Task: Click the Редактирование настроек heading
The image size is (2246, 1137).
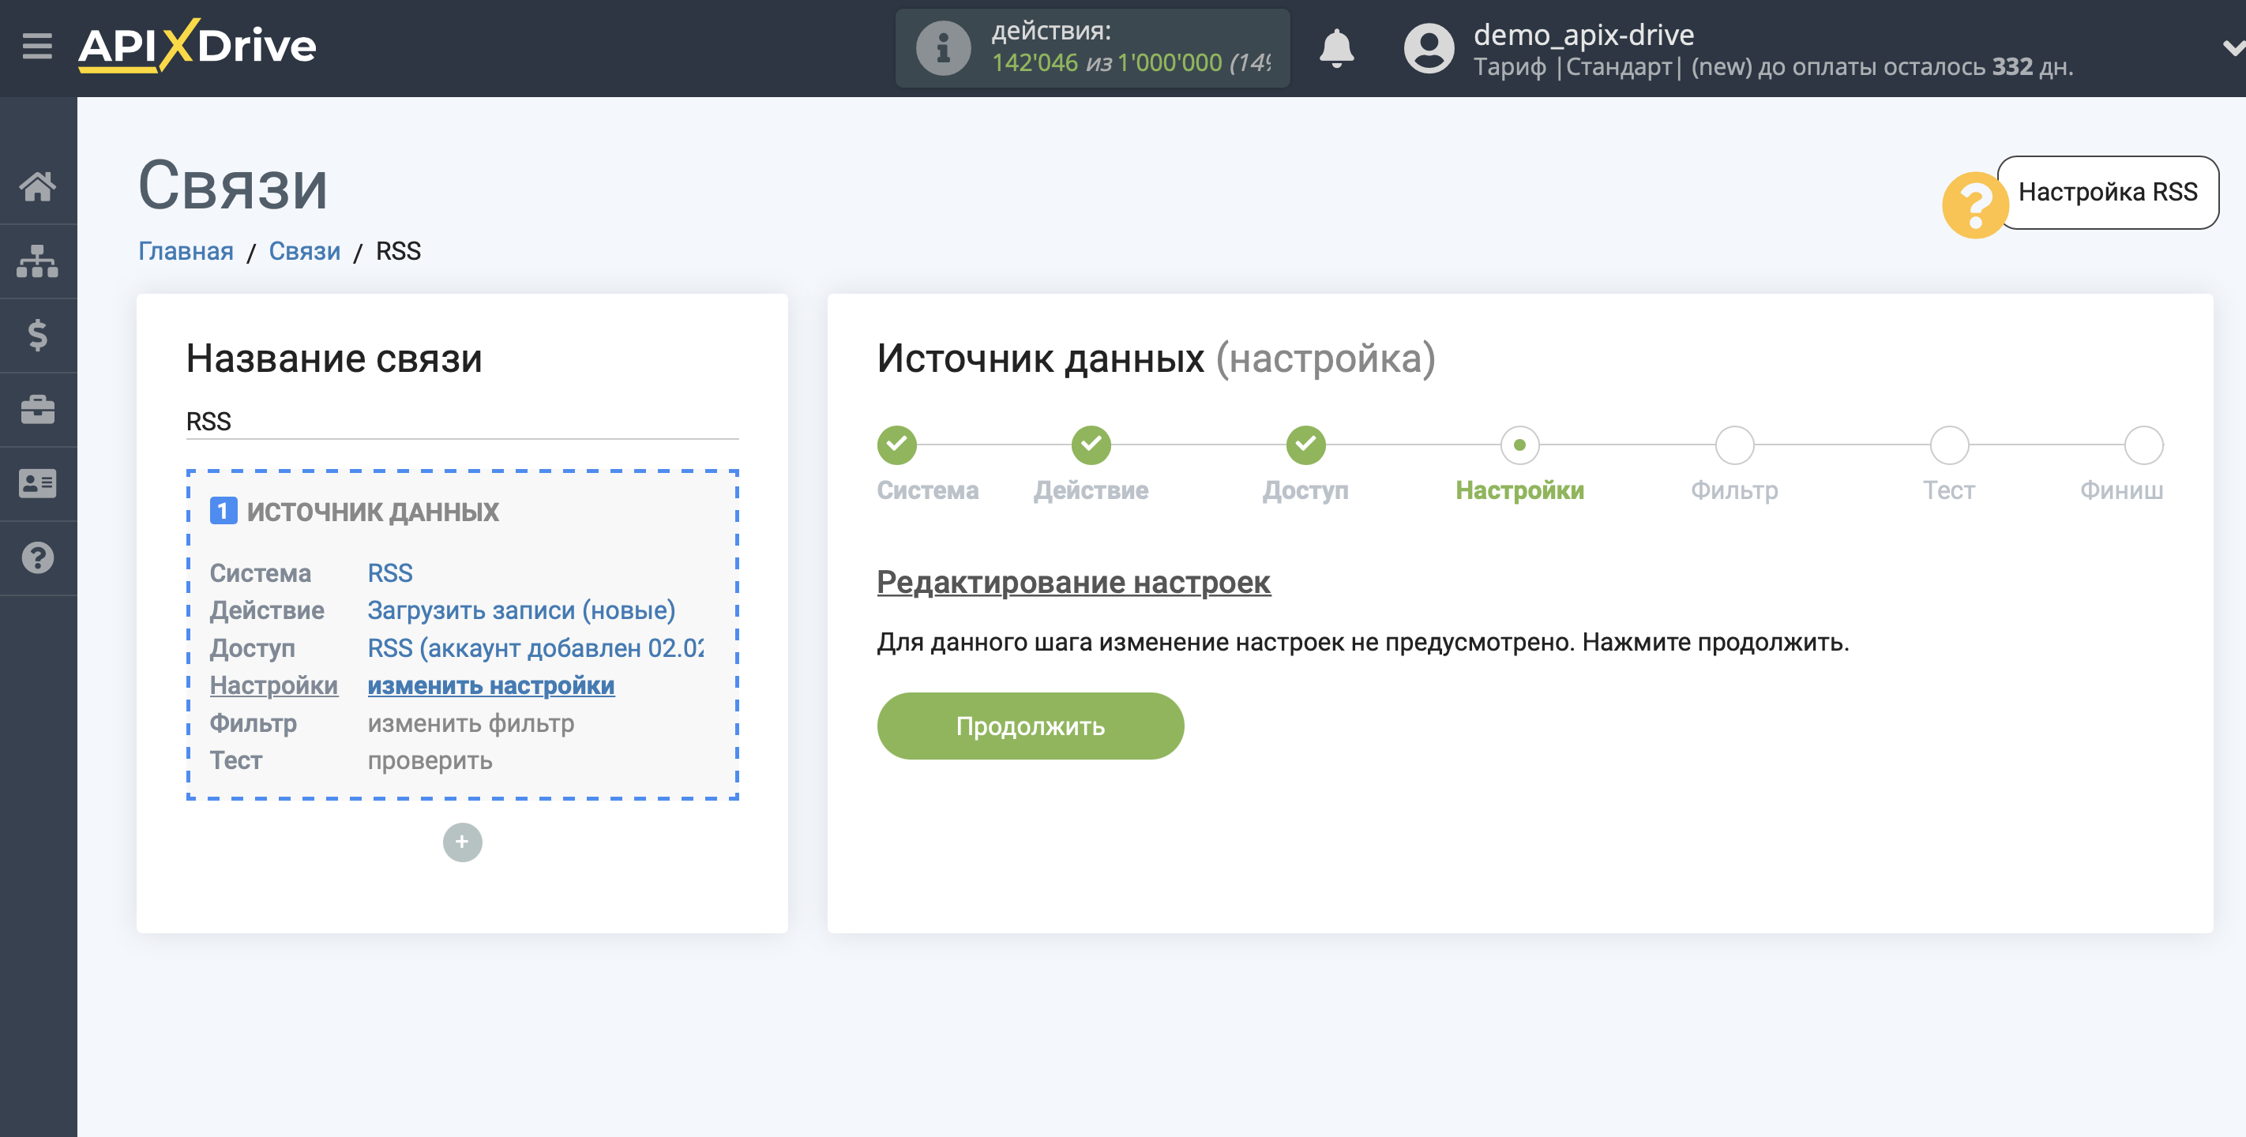Action: (1073, 583)
